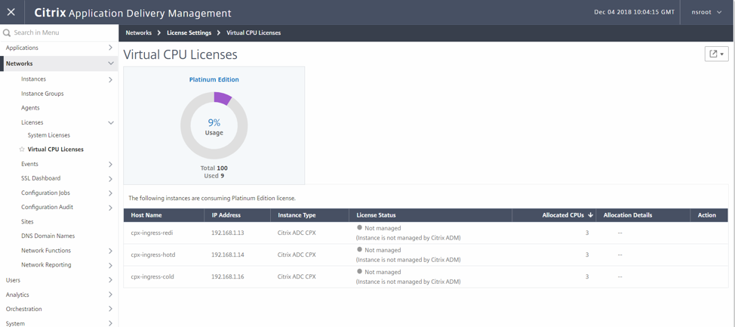Expand the Applications menu chevron
The width and height of the screenshot is (735, 327).
coord(110,48)
